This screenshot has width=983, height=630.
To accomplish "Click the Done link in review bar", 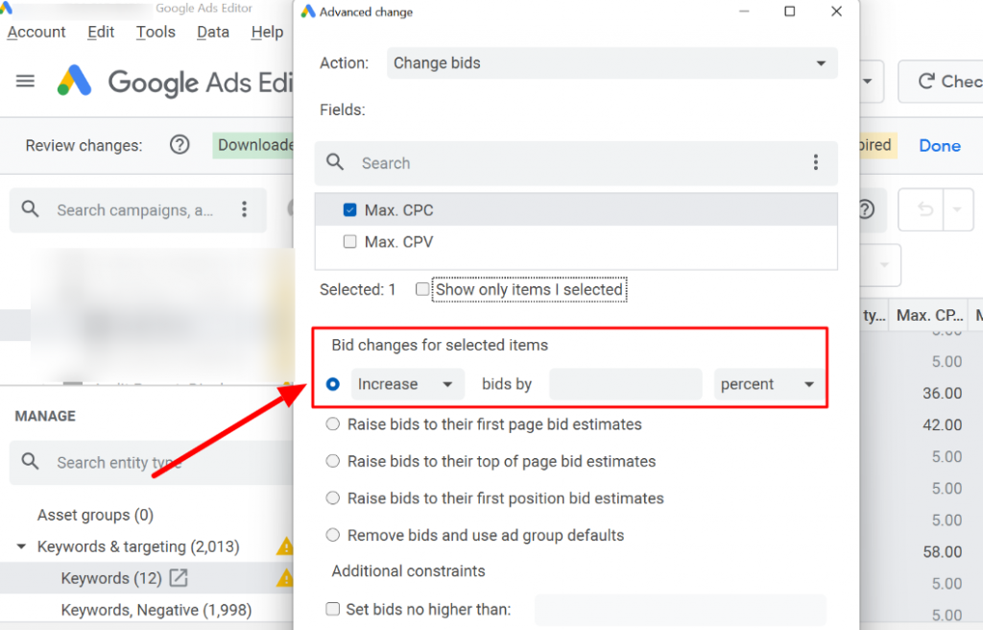I will coord(940,146).
